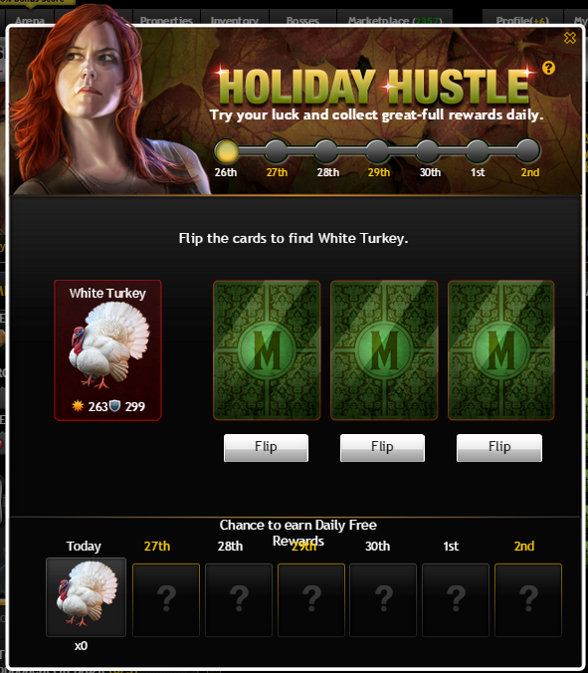
Task: Click the White Turkey reward card
Action: click(107, 350)
